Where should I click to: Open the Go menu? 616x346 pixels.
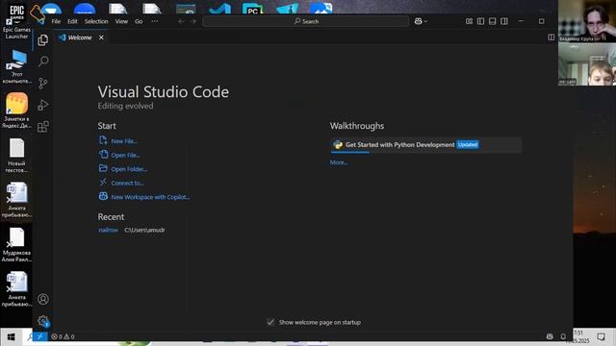tap(139, 21)
